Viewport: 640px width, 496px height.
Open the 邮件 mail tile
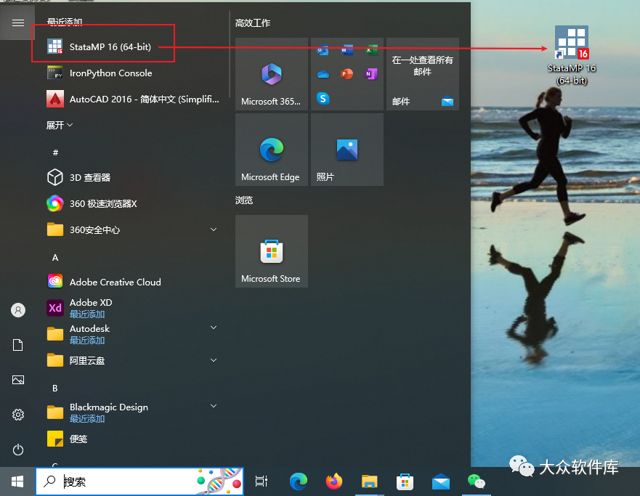423,74
